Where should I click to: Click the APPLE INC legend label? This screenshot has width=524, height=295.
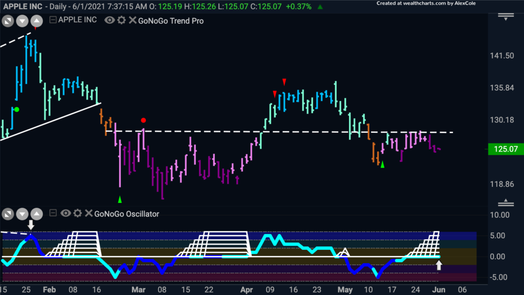(78, 20)
